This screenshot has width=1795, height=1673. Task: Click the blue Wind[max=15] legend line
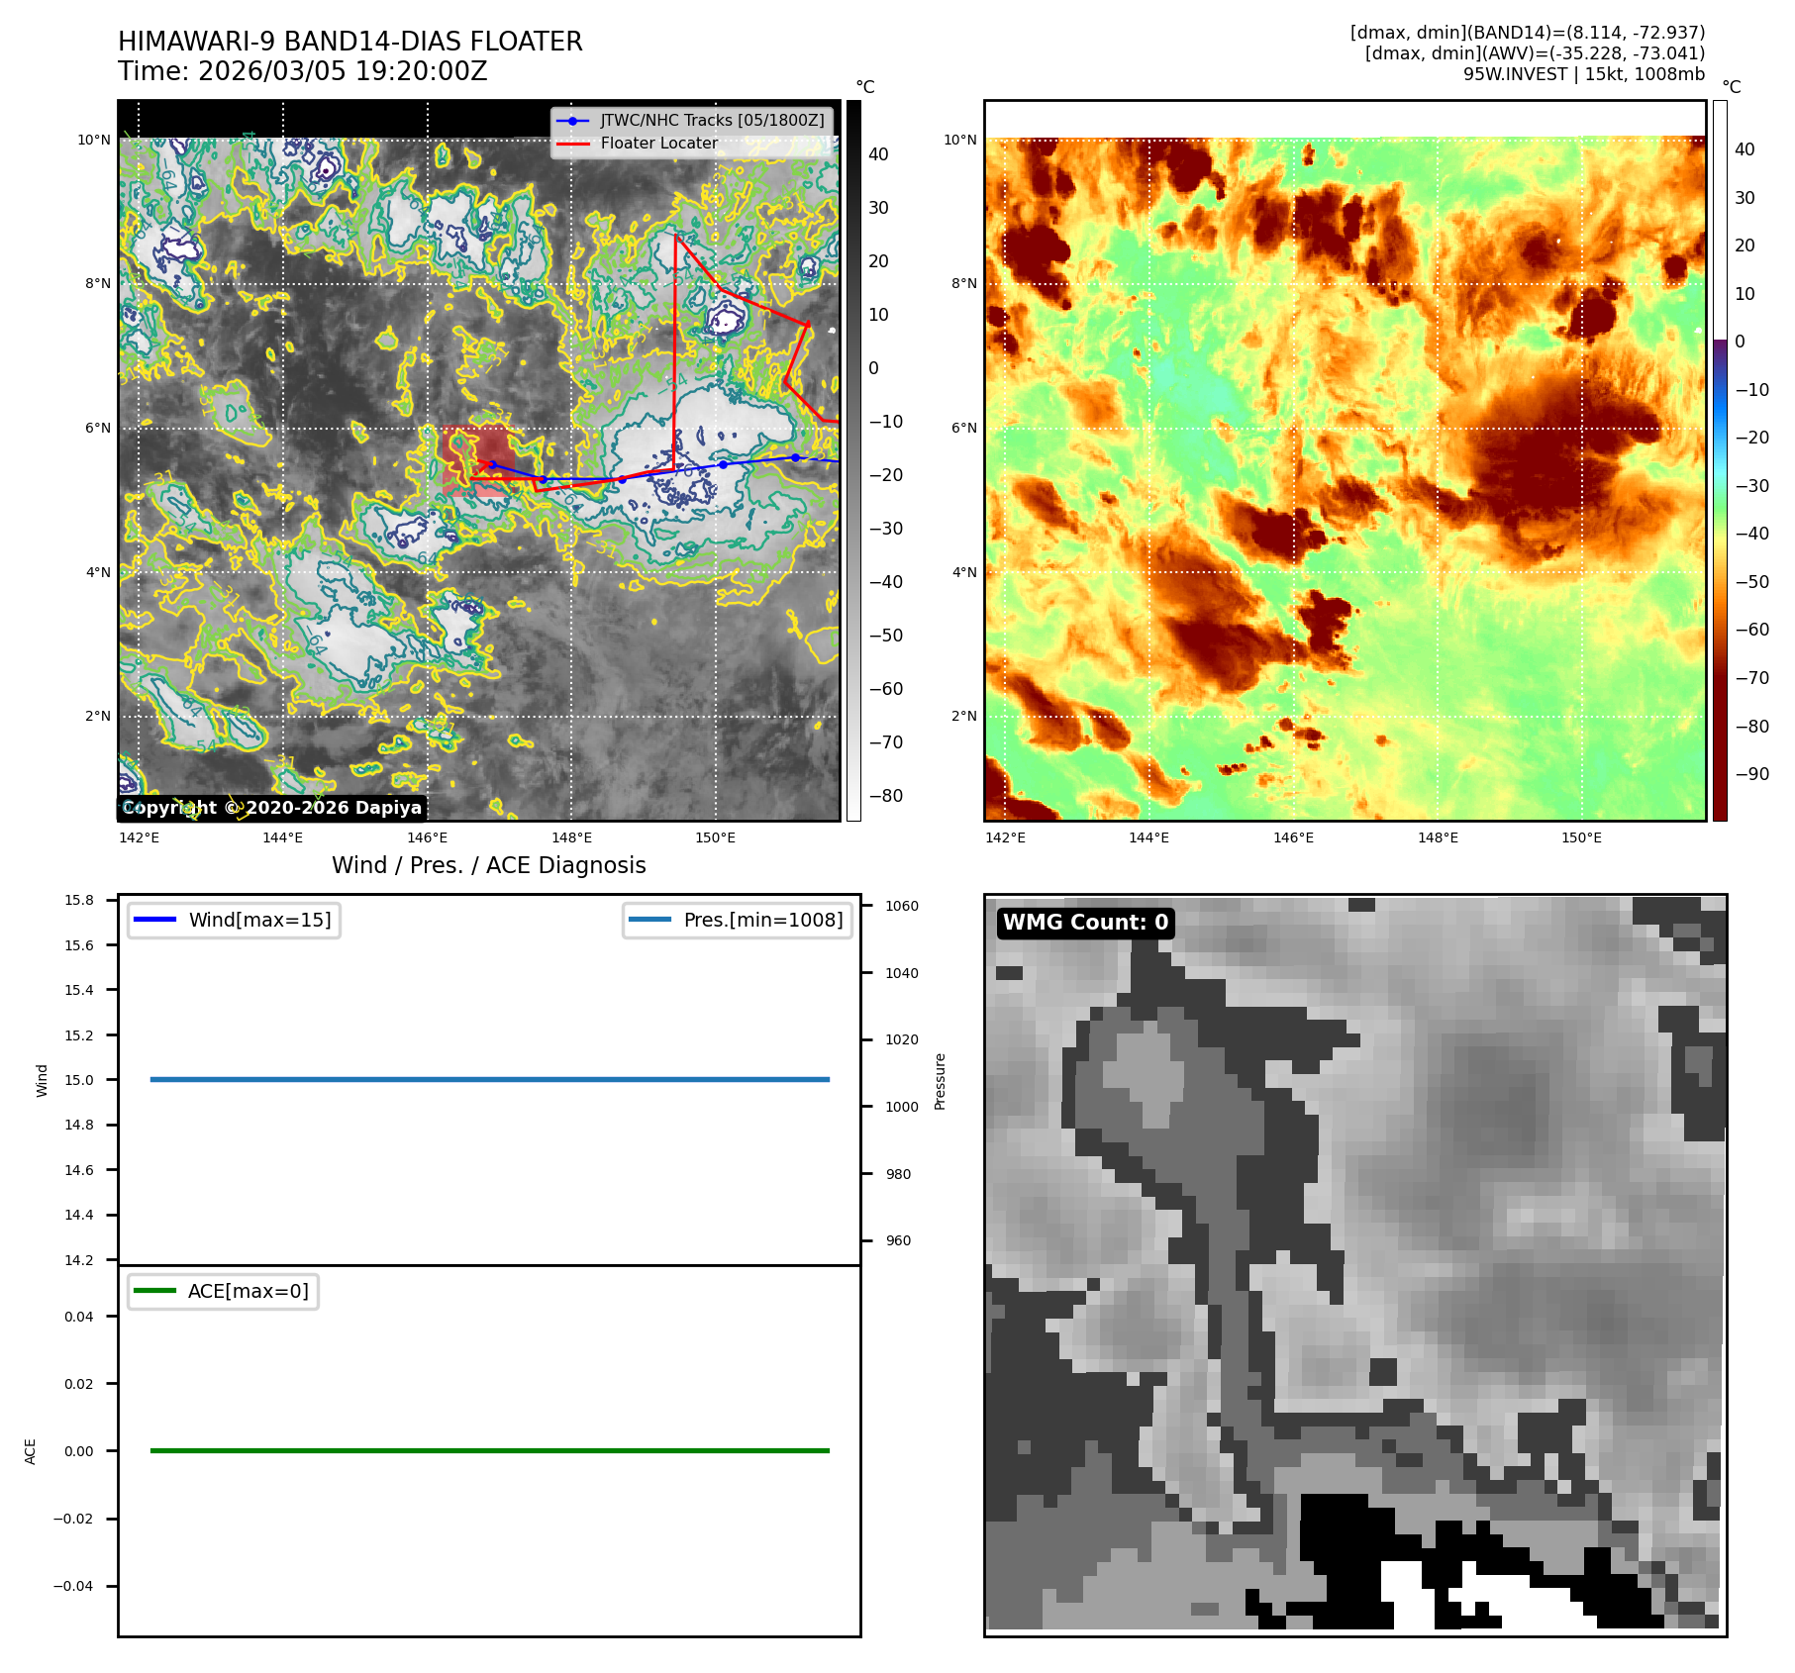point(154,920)
